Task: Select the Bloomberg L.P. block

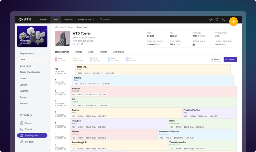Action: point(119,145)
